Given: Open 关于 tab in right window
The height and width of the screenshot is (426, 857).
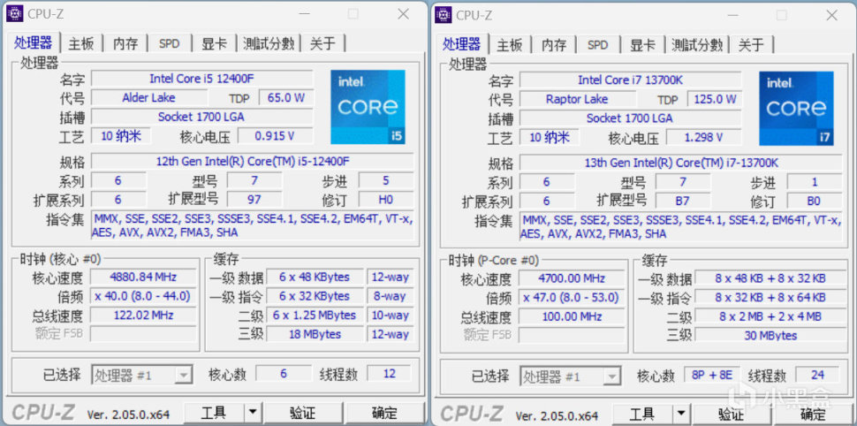Looking at the screenshot, I should [752, 45].
